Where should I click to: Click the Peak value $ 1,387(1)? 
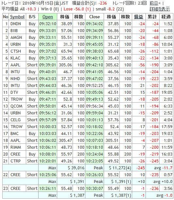pyautogui.click(x=121, y=195)
